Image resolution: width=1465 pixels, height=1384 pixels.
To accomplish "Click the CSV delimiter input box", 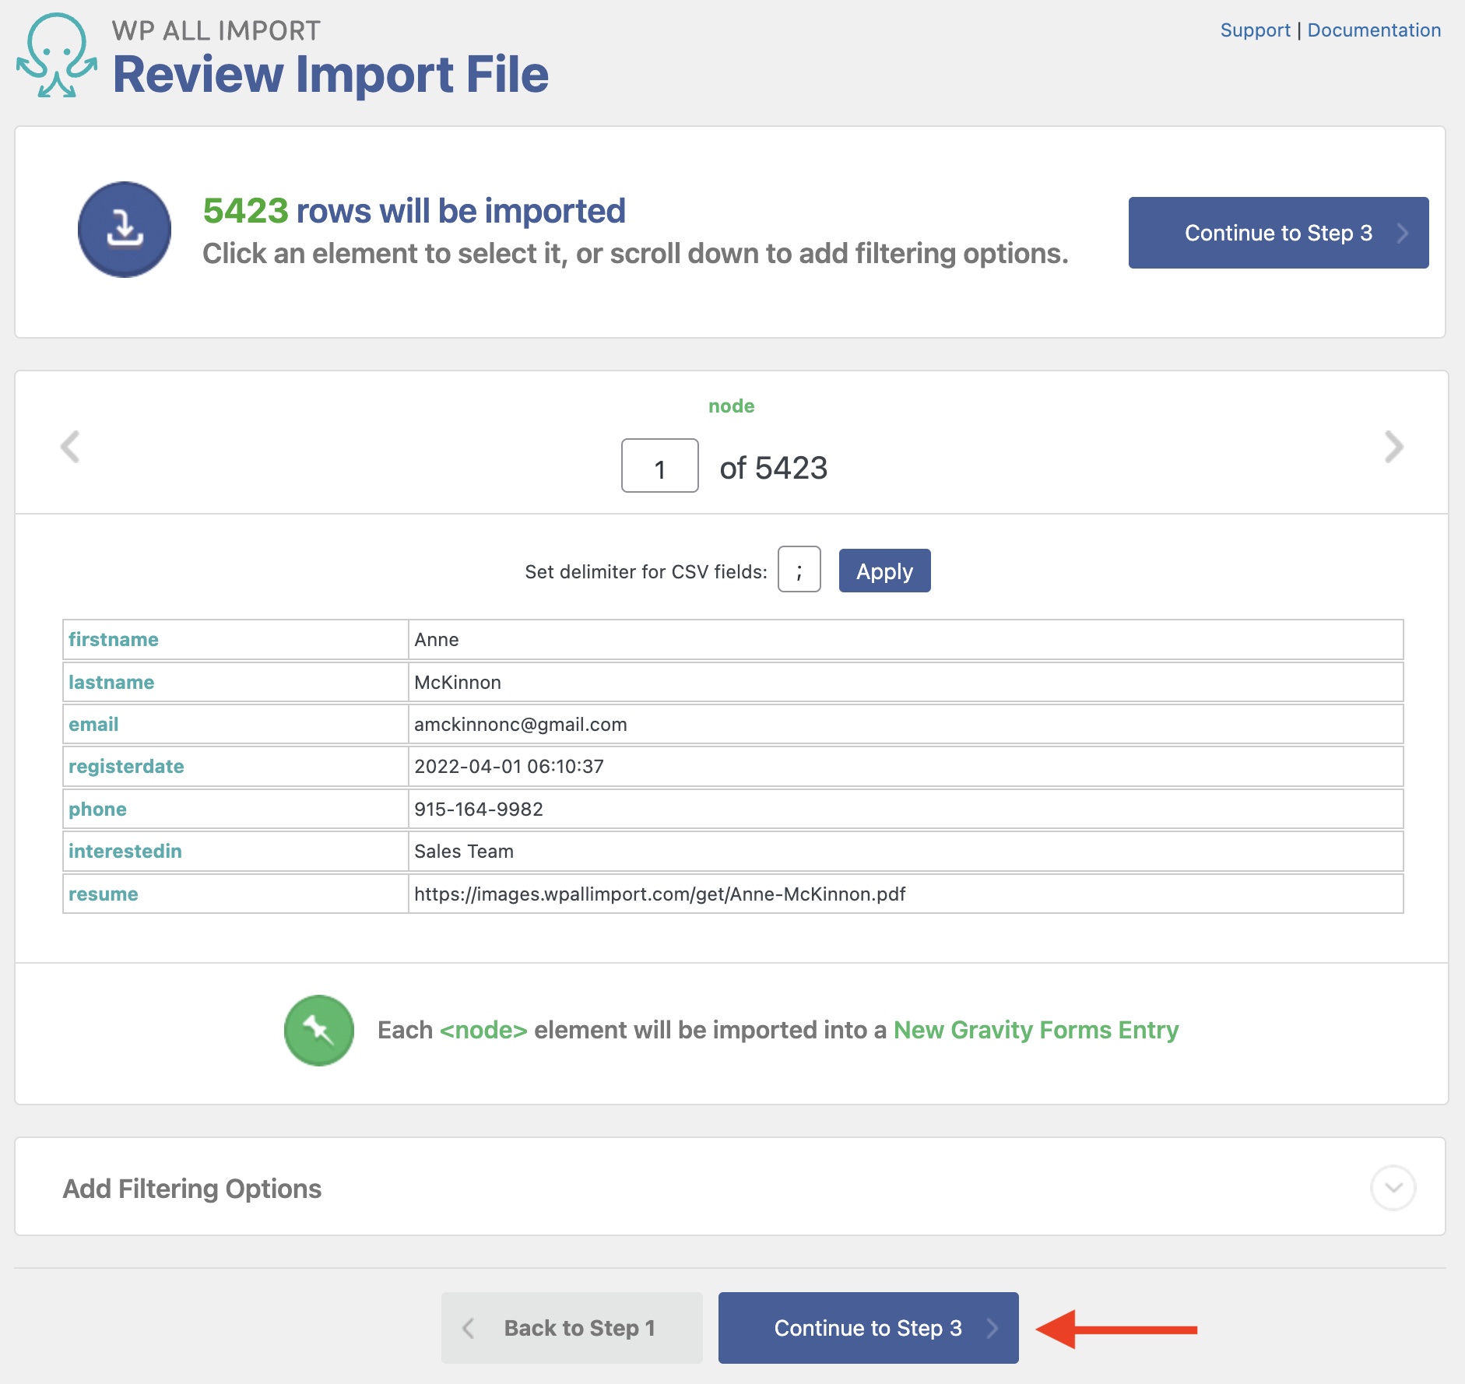I will (799, 570).
